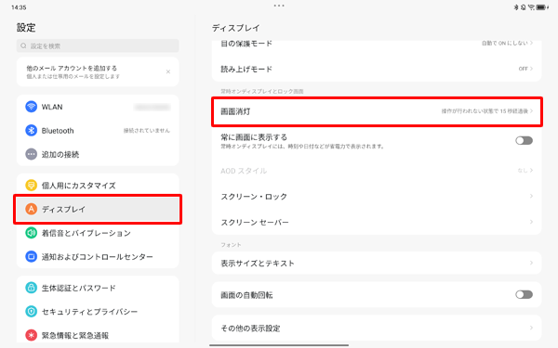Click the 接続されていません Bluetooth status text
558x348 pixels.
point(147,130)
